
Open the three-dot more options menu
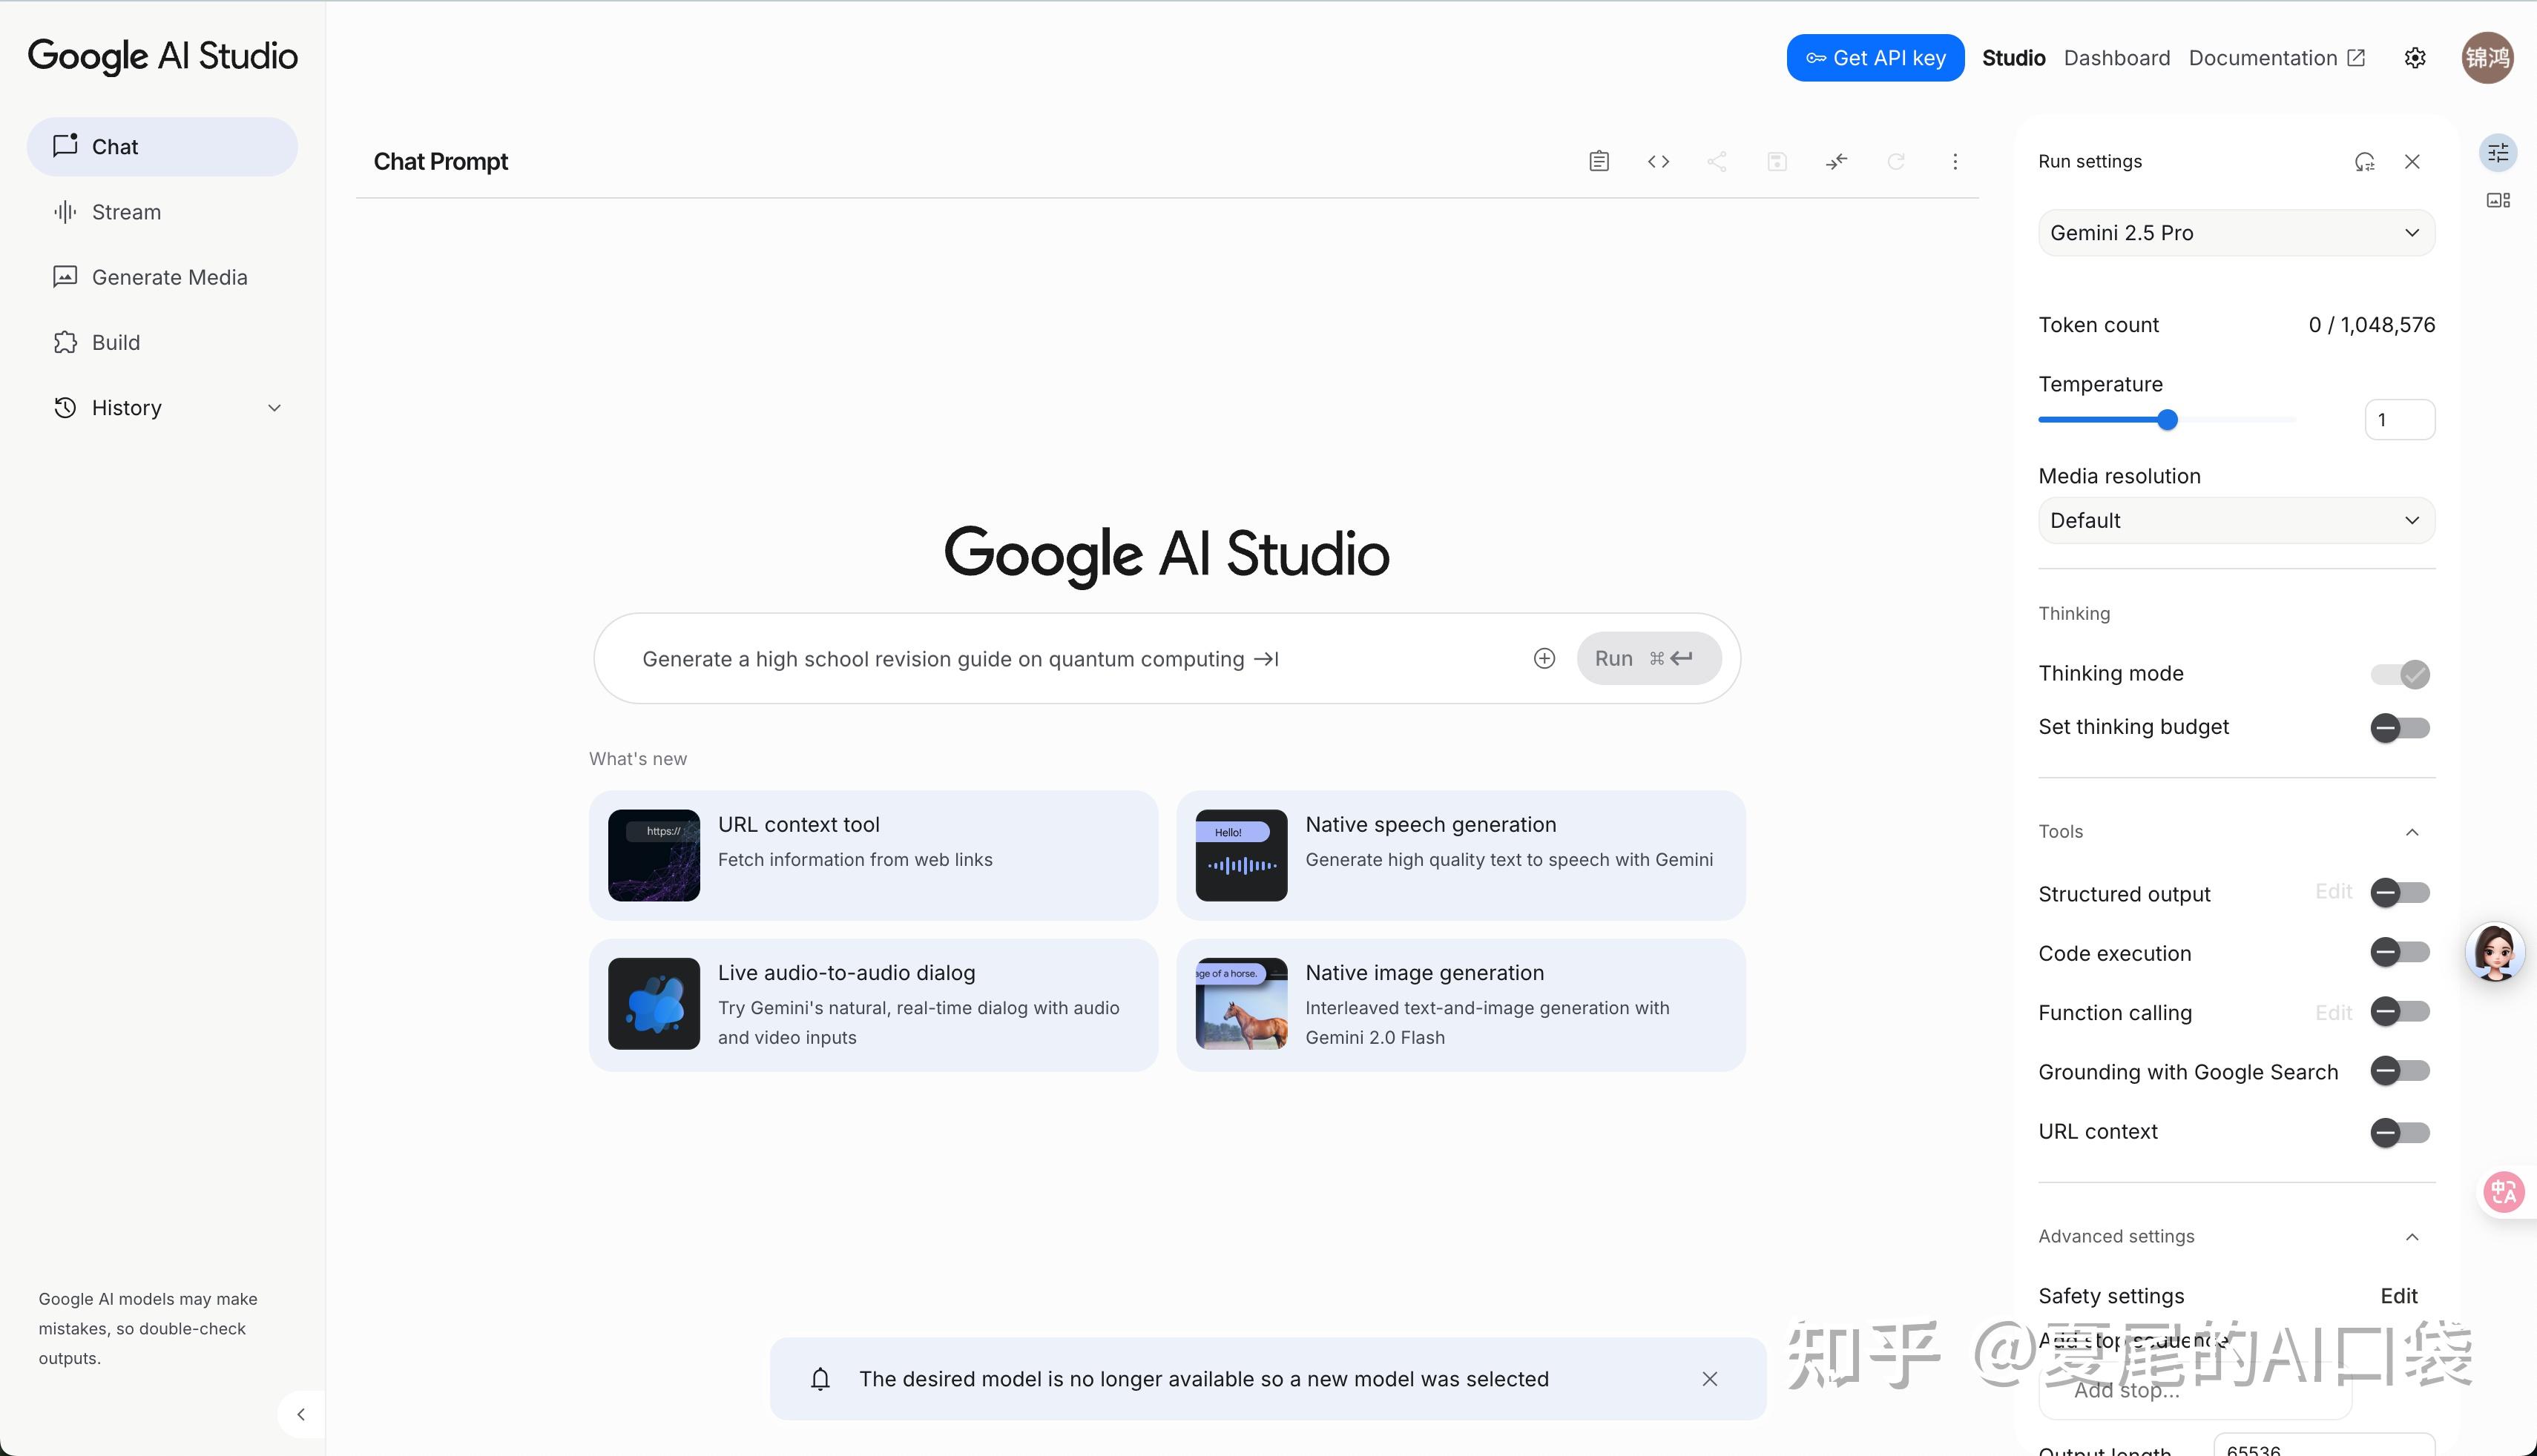click(1955, 161)
